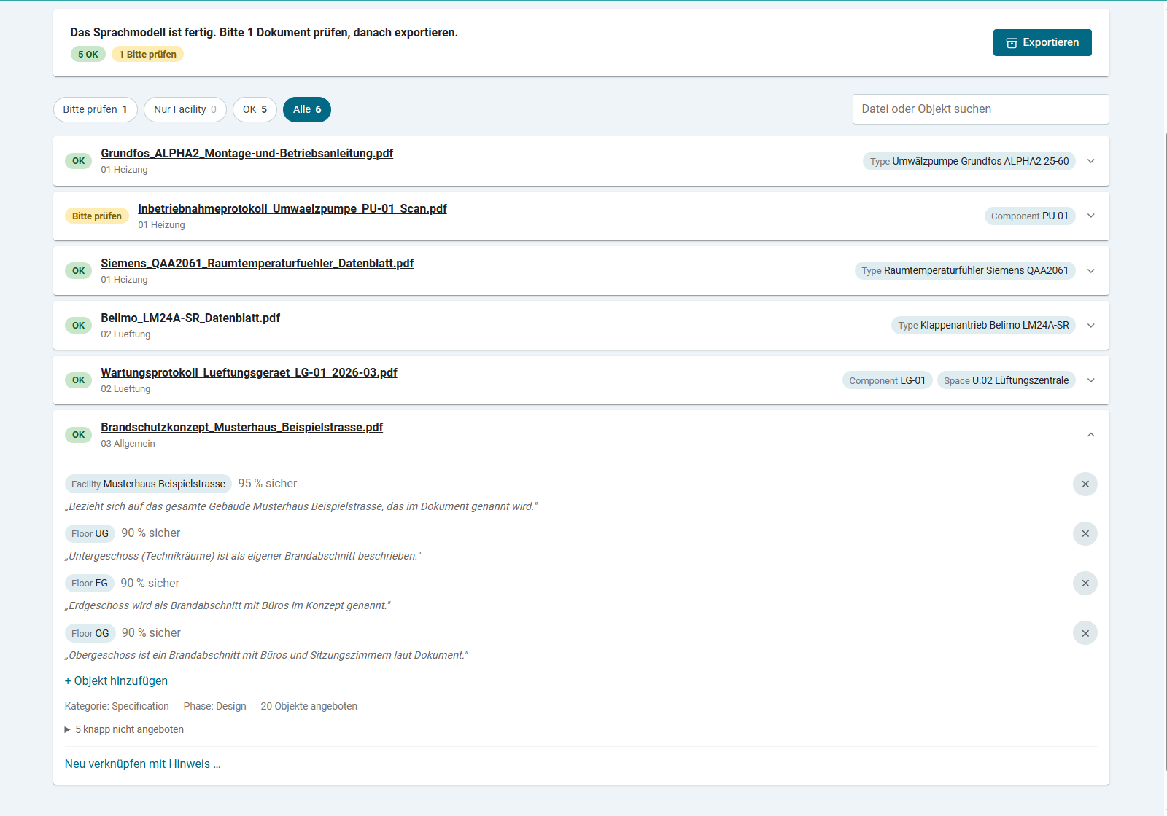This screenshot has width=1167, height=816.
Task: Remove Facility Musterhaus Beispielstrasse assignment
Action: click(1085, 484)
